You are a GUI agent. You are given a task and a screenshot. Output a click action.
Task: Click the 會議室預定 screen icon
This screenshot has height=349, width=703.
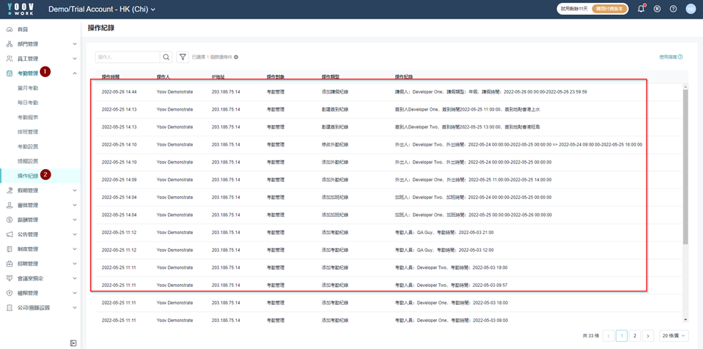9,278
